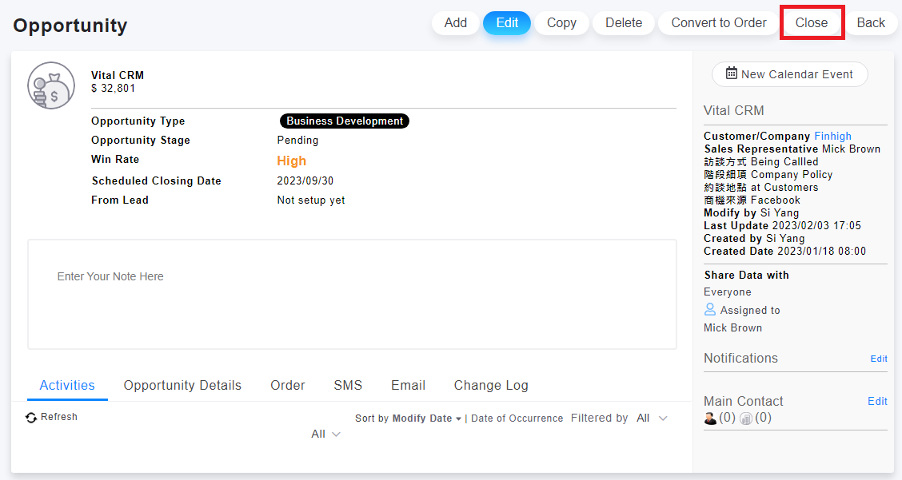Viewport: 902px width, 480px height.
Task: Click the Refresh icon in Activities
Action: 31,418
